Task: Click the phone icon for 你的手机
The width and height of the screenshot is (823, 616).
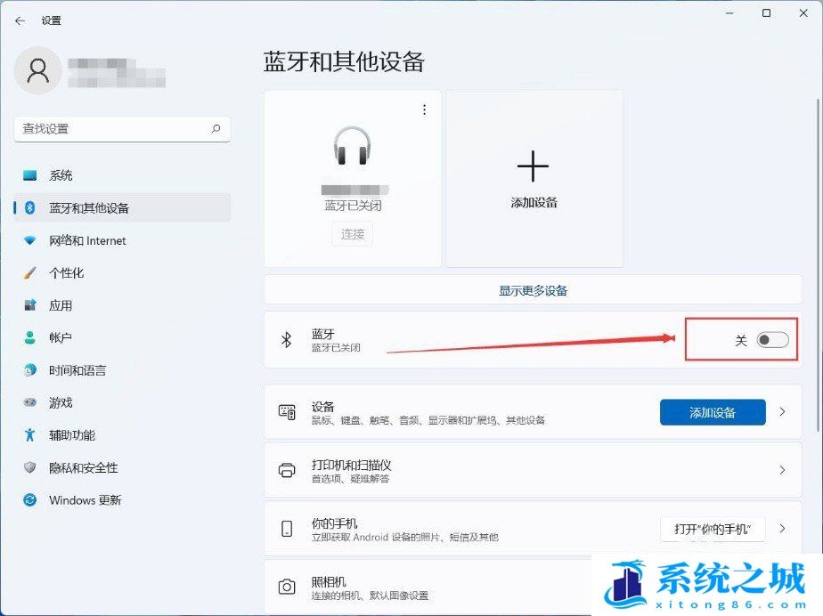Action: (287, 529)
